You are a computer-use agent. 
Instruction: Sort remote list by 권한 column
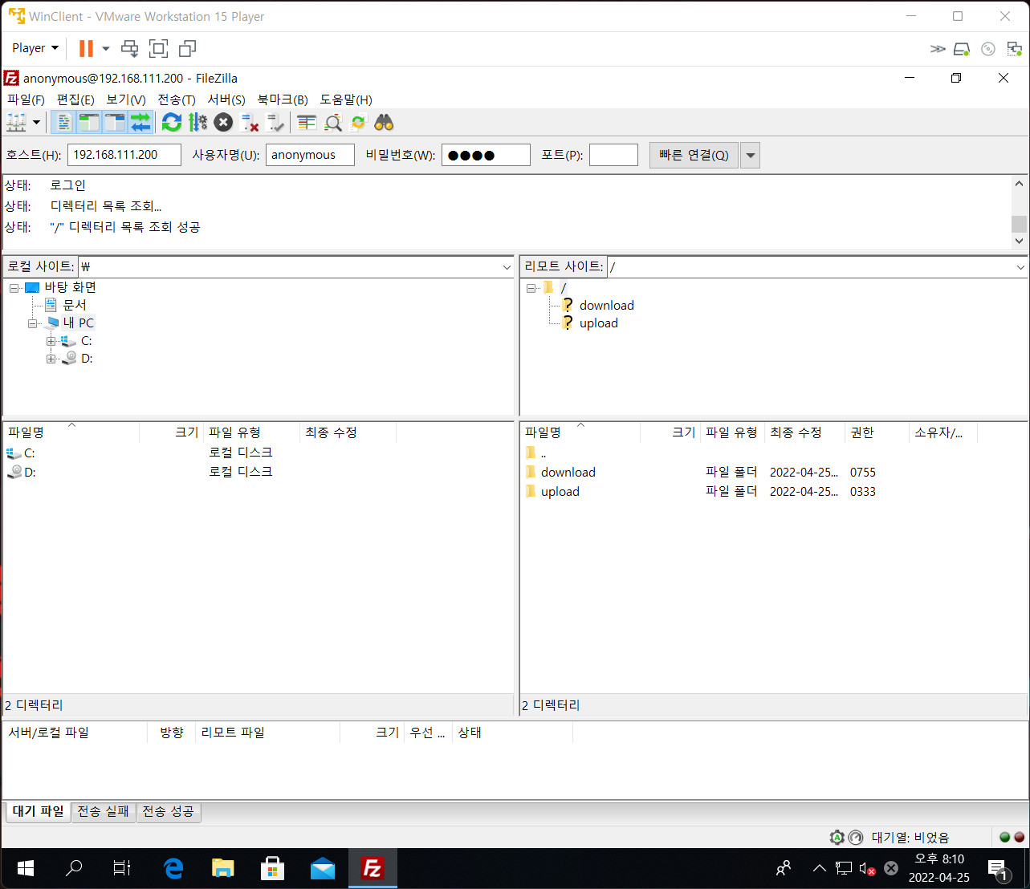click(877, 432)
